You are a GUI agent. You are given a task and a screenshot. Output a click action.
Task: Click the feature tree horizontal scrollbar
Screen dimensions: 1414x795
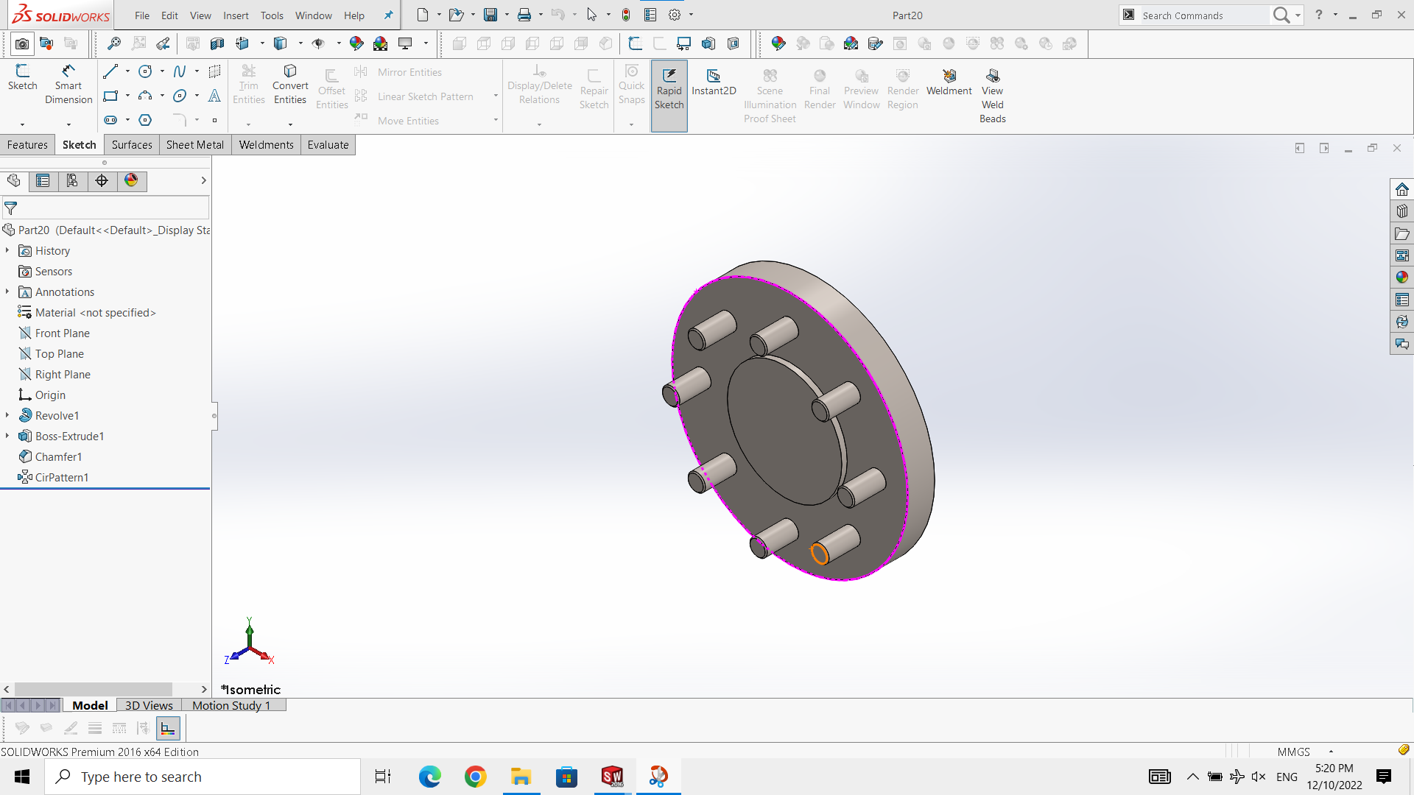click(x=94, y=689)
